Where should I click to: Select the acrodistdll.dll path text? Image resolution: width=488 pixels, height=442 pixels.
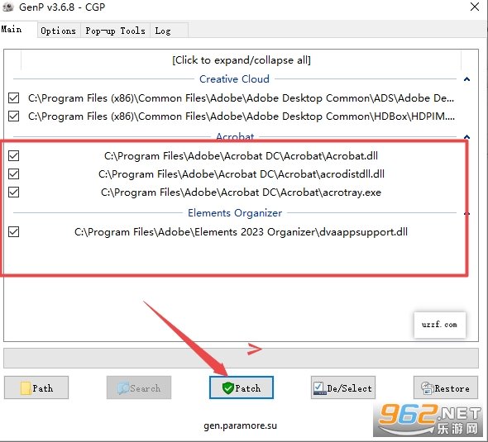point(242,174)
